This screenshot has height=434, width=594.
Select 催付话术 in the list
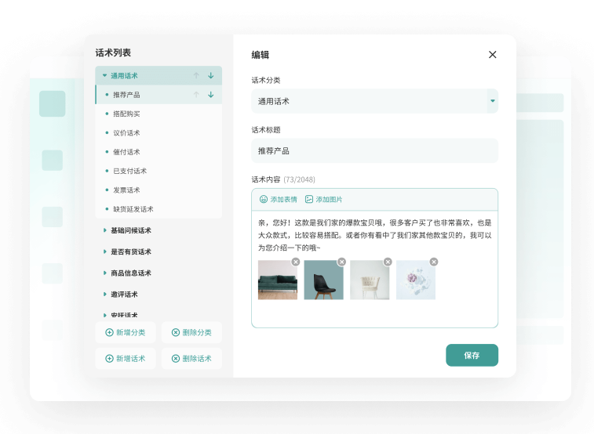click(159, 152)
